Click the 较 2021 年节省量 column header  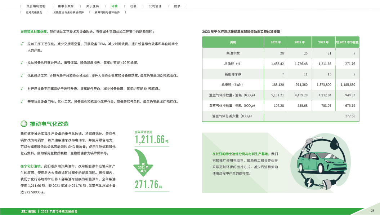(x=347, y=42)
